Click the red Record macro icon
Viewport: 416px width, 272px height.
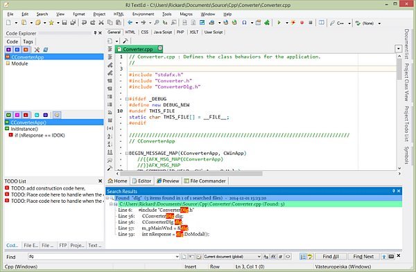pos(302,23)
